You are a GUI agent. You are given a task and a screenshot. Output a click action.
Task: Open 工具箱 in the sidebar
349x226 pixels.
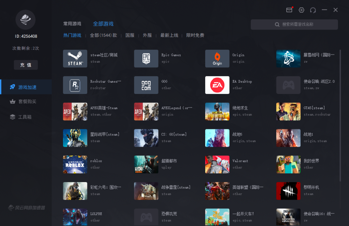26,117
